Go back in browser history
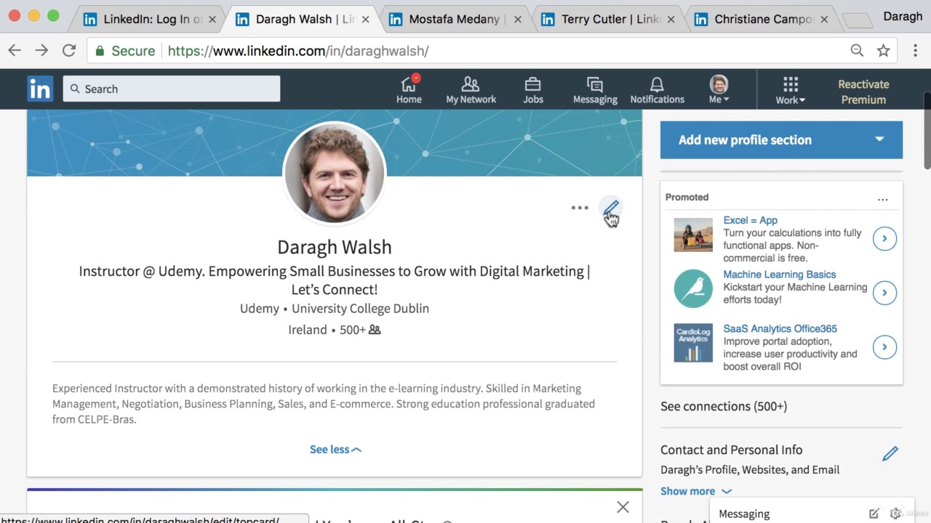931x523 pixels. tap(15, 50)
